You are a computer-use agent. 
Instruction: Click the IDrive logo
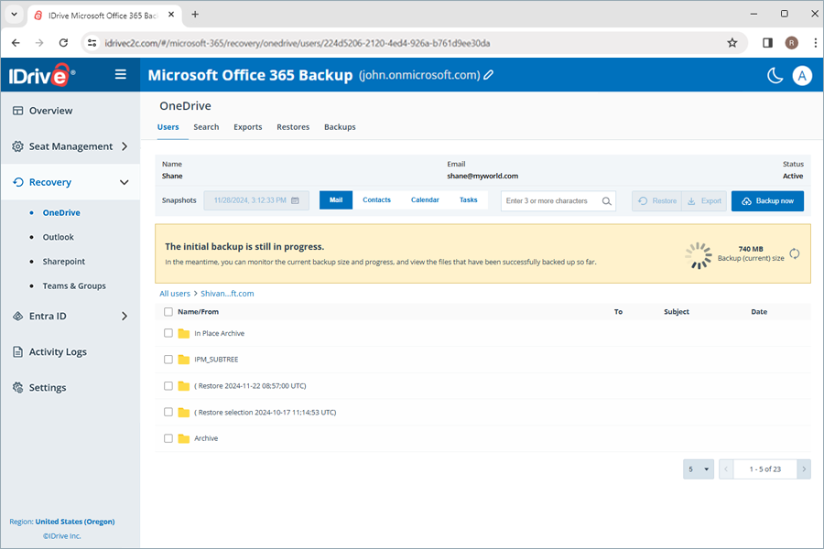click(x=42, y=75)
